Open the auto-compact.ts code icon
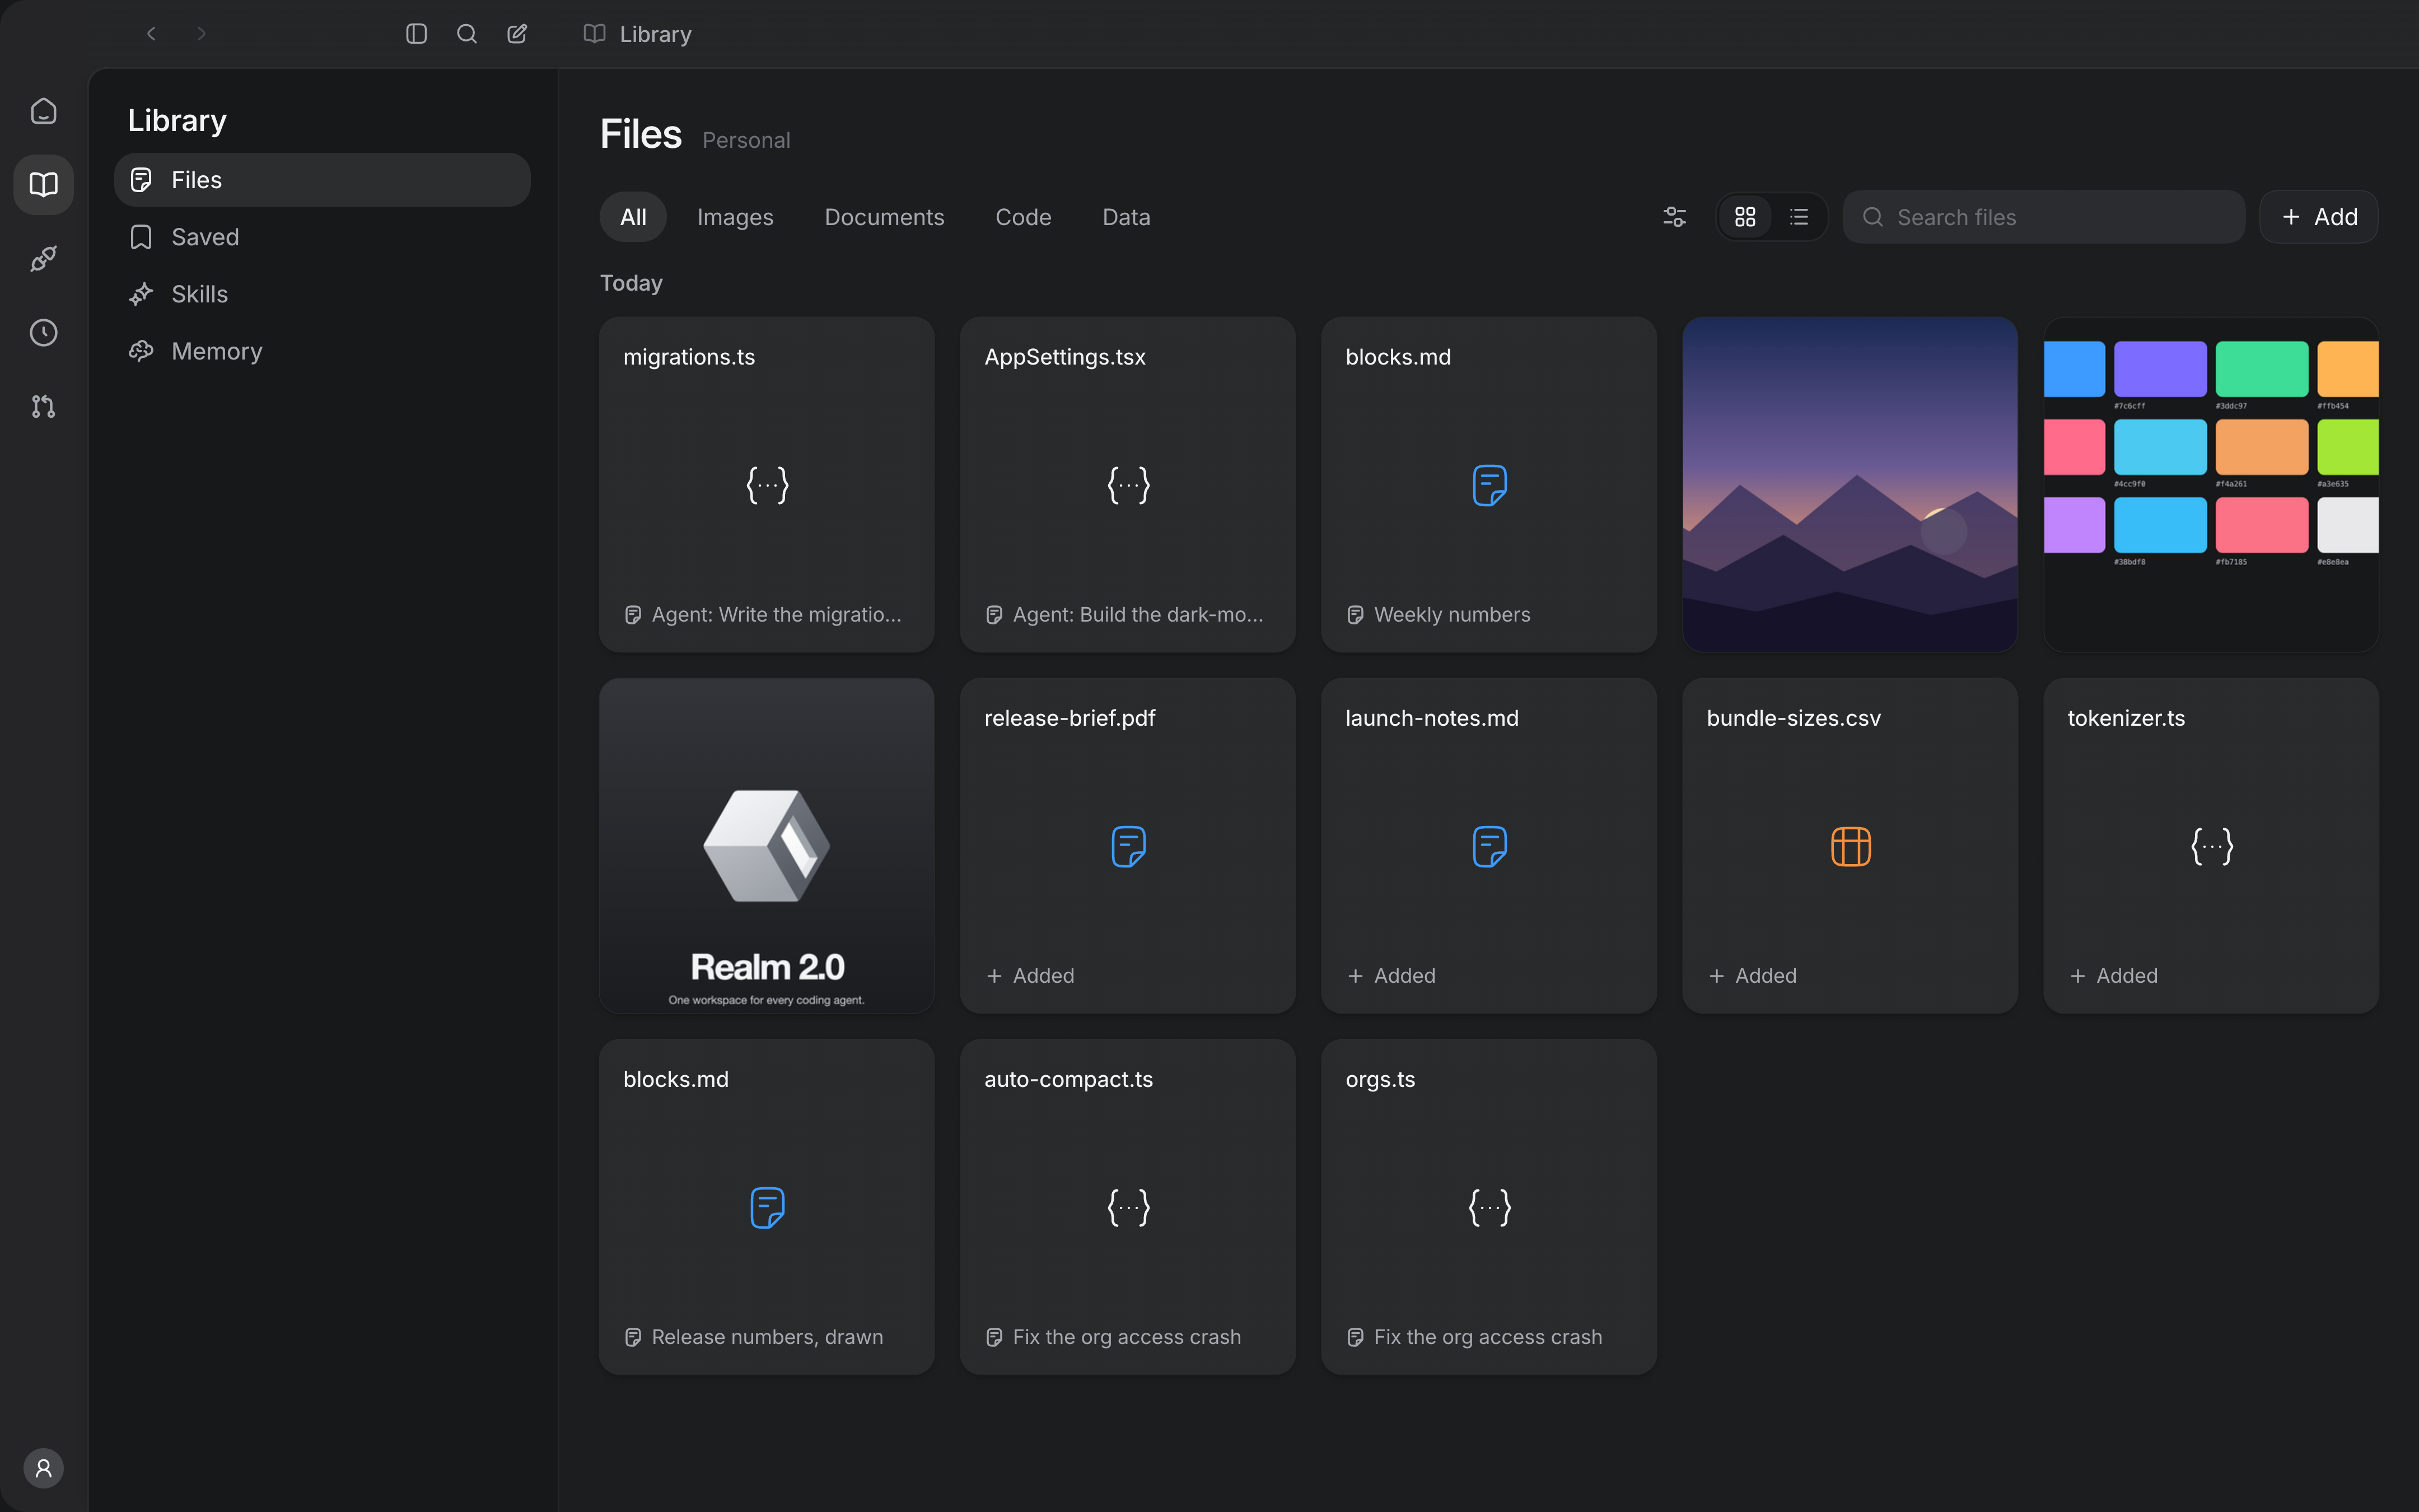The height and width of the screenshot is (1512, 2419). pyautogui.click(x=1128, y=1207)
